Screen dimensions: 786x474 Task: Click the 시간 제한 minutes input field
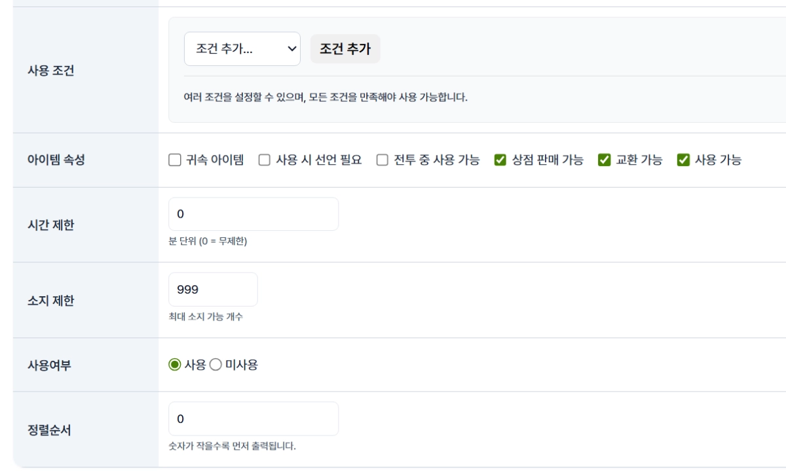point(253,214)
